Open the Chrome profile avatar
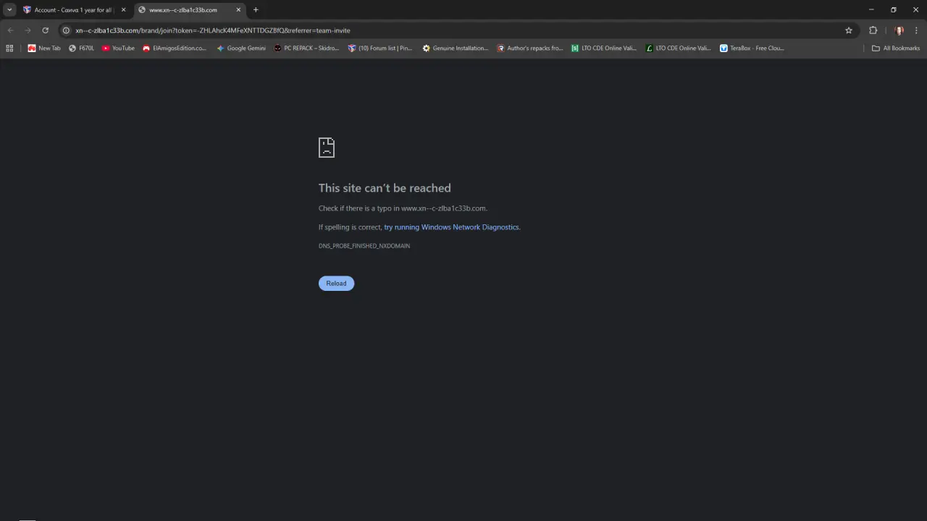The width and height of the screenshot is (927, 521). click(899, 30)
